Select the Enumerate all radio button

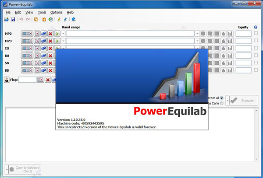click(x=222, y=98)
